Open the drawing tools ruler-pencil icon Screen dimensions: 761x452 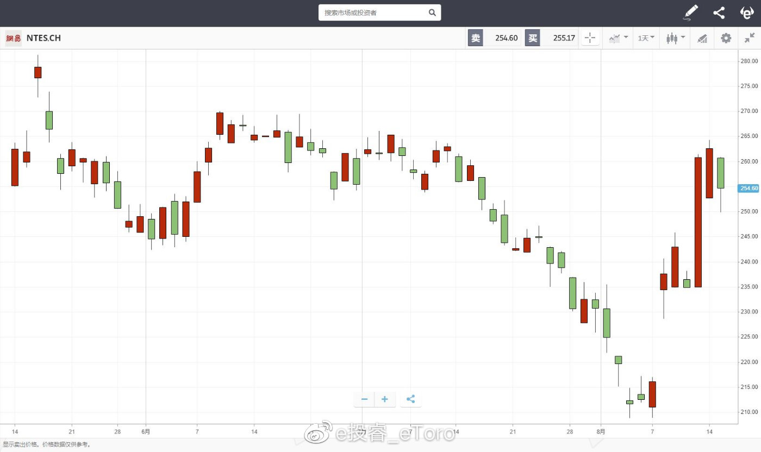click(702, 38)
